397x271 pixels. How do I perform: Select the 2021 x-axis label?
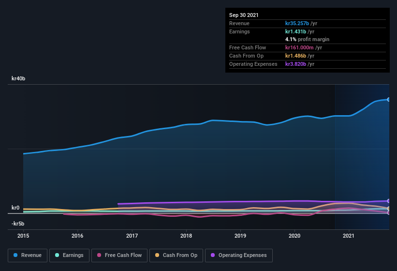349,236
